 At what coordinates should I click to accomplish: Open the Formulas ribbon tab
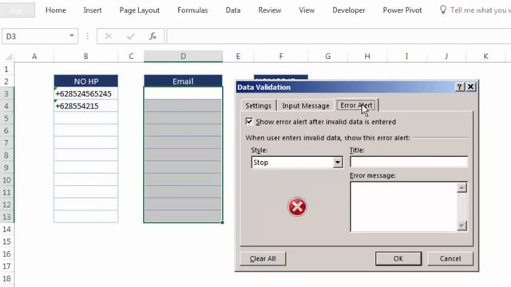[192, 10]
